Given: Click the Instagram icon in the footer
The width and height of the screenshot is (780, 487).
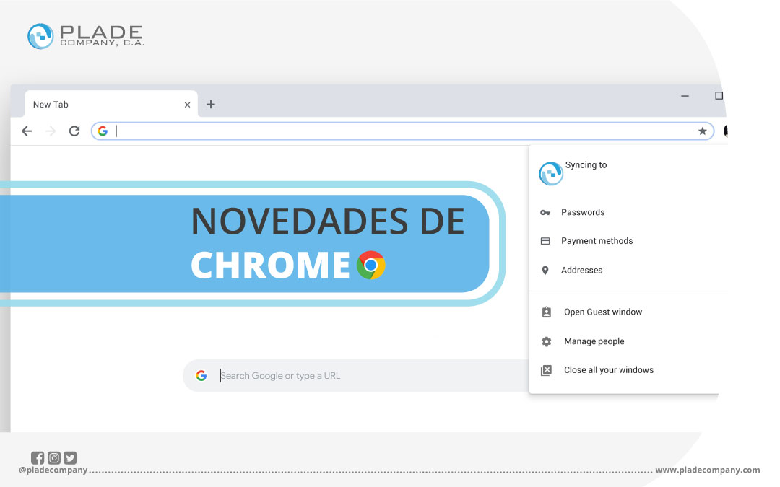Looking at the screenshot, I should pos(53,457).
